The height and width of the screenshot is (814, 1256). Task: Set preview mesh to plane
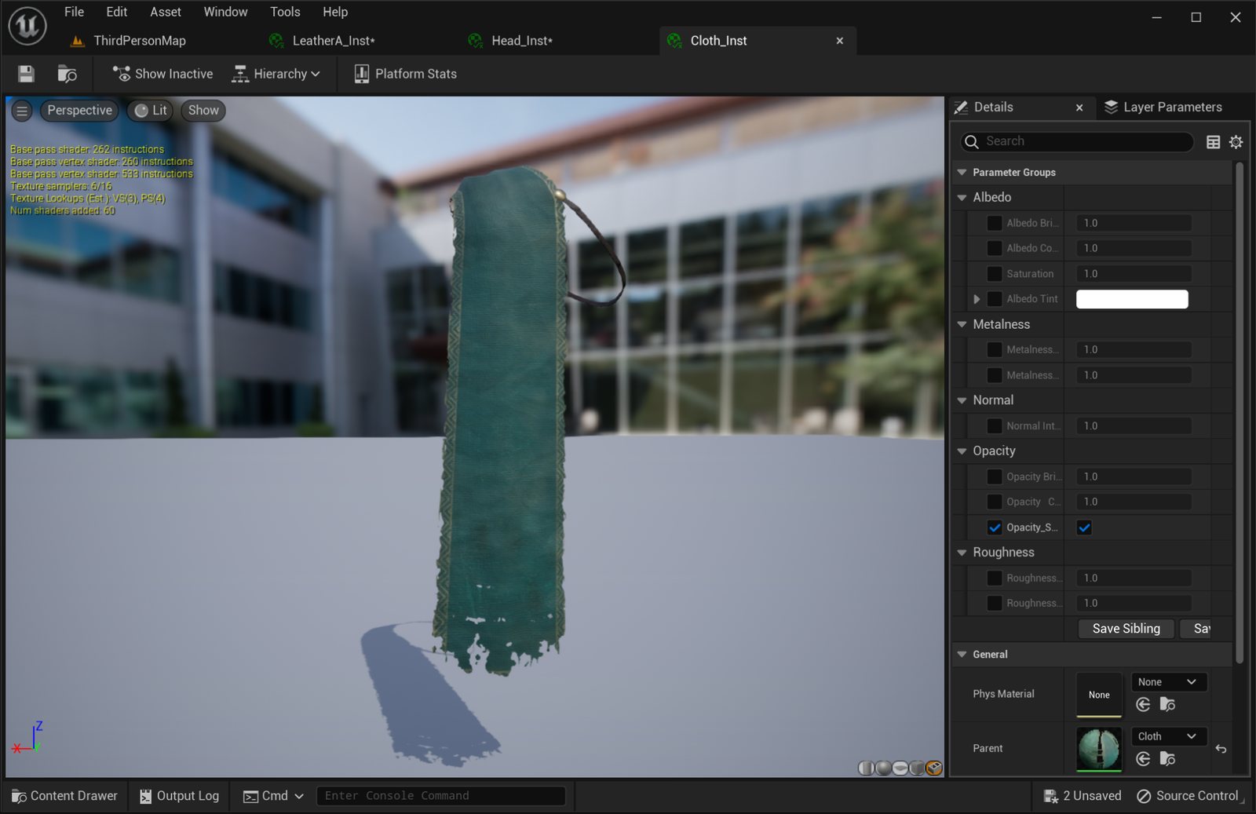(x=900, y=768)
